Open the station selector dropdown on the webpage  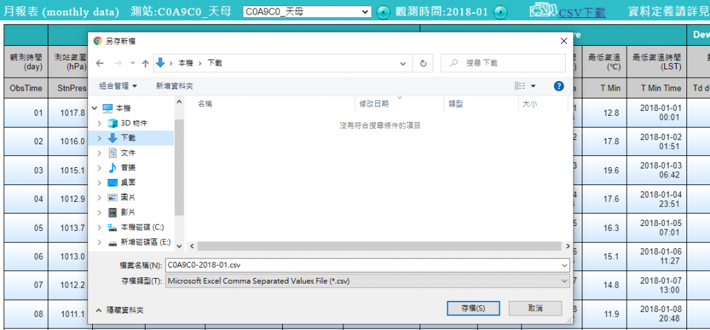(x=307, y=12)
